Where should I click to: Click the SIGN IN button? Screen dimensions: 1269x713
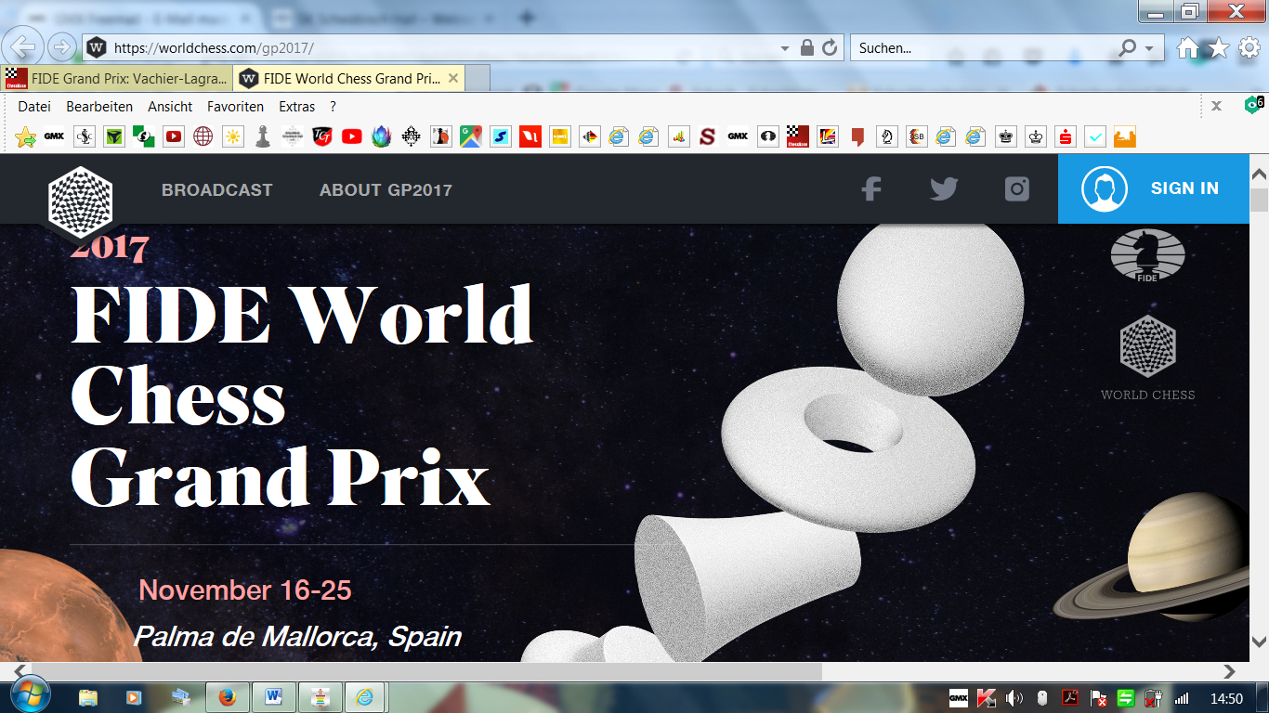[x=1154, y=188]
